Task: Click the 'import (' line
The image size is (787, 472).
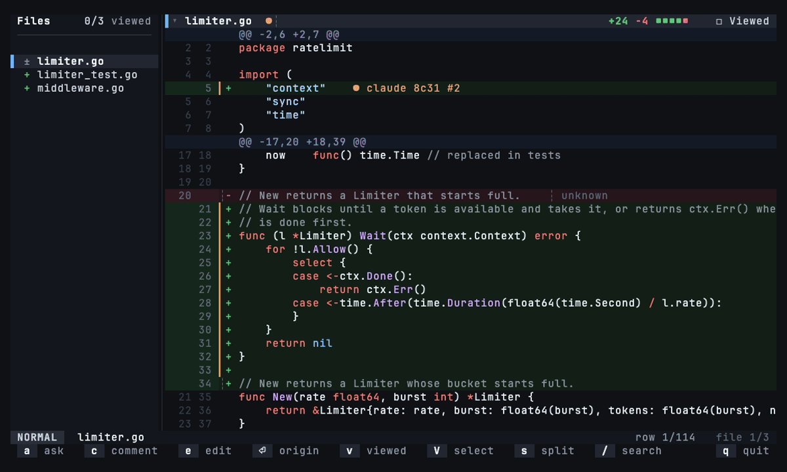Action: (x=471, y=75)
